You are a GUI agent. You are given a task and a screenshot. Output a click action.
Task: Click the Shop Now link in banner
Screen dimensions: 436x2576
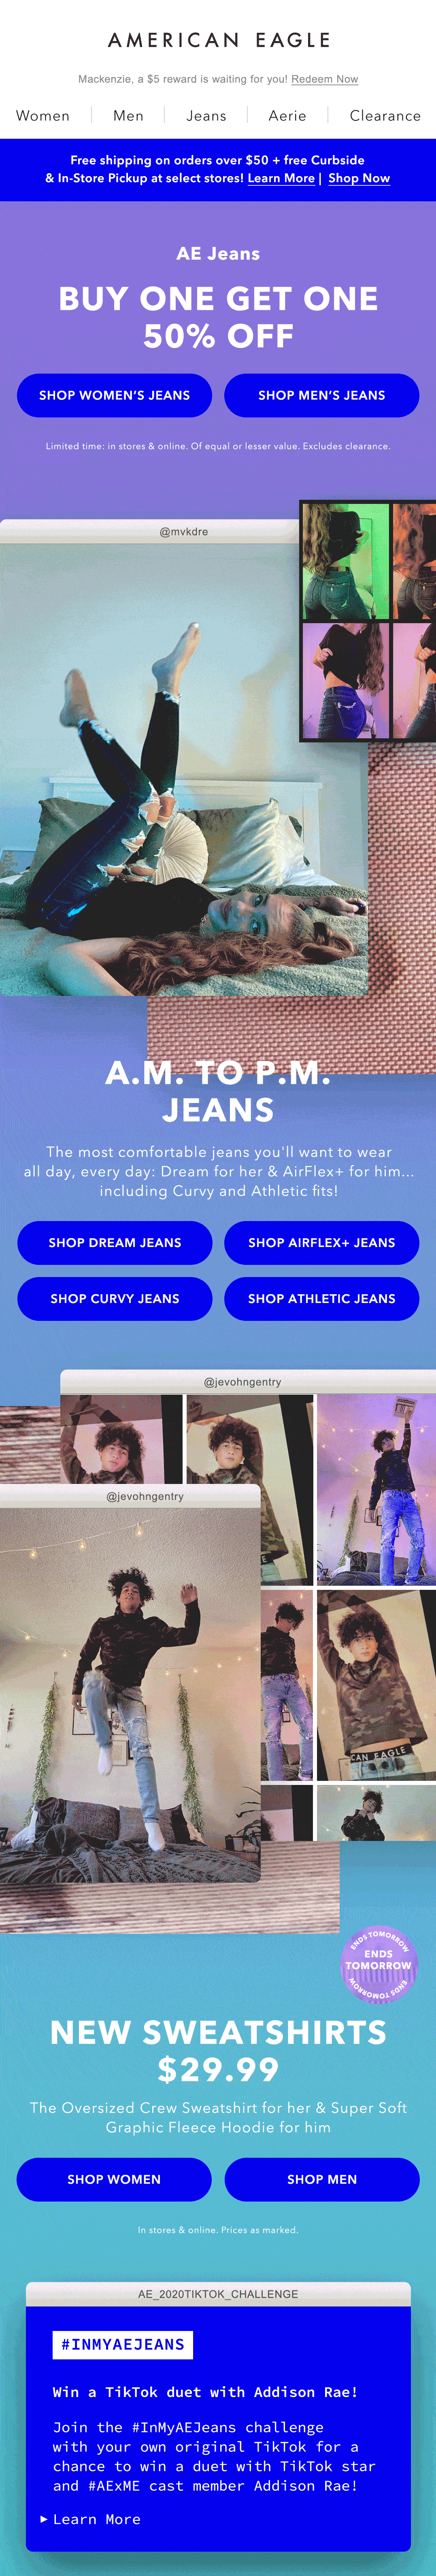point(359,178)
